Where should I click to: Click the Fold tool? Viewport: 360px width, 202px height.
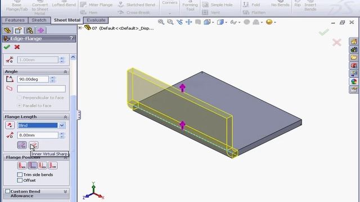(251, 5)
